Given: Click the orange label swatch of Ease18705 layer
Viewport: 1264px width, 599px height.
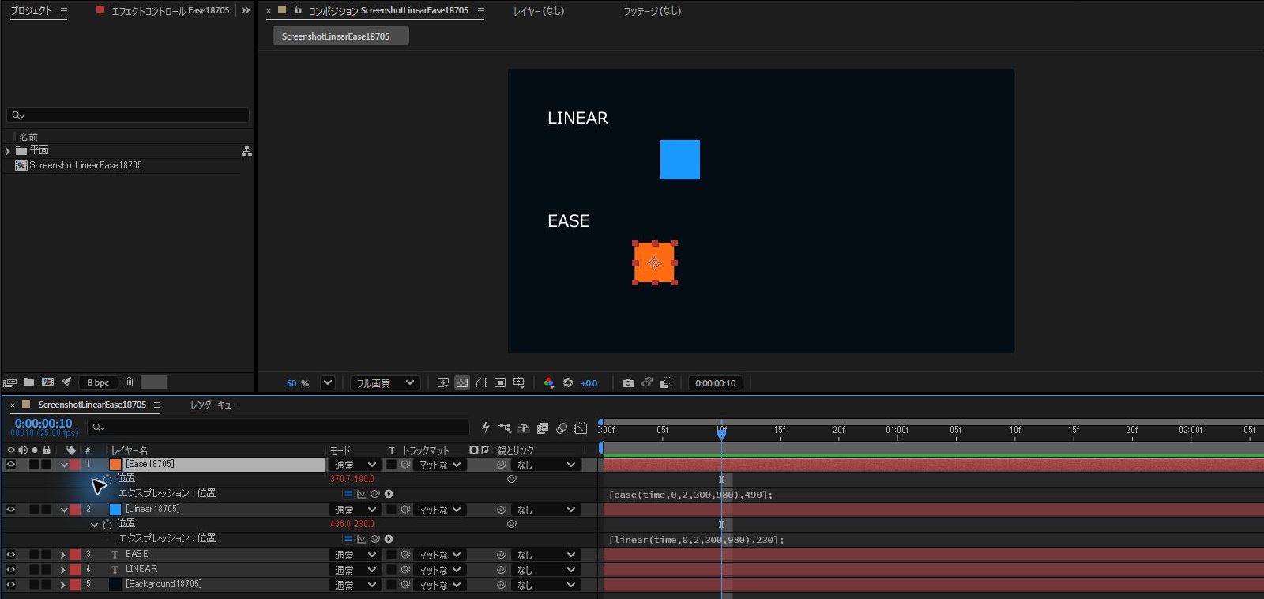Looking at the screenshot, I should [115, 465].
